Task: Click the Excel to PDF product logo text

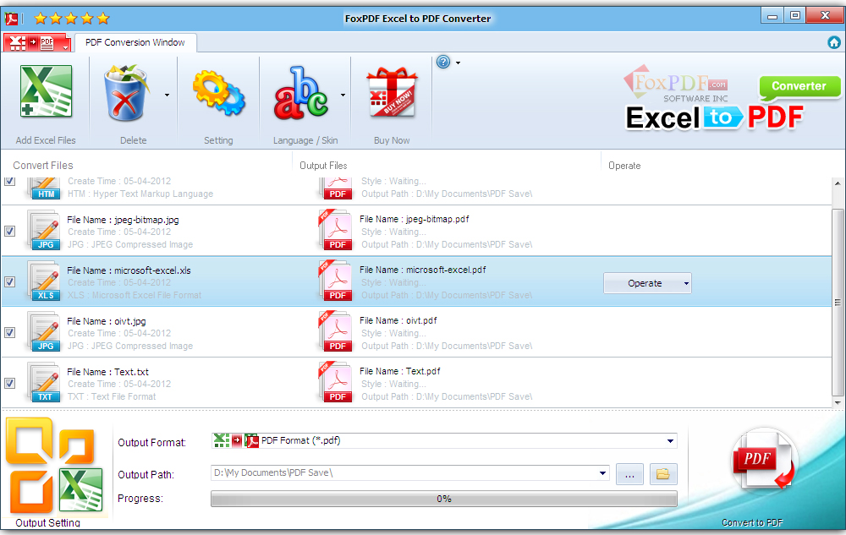Action: [x=714, y=117]
